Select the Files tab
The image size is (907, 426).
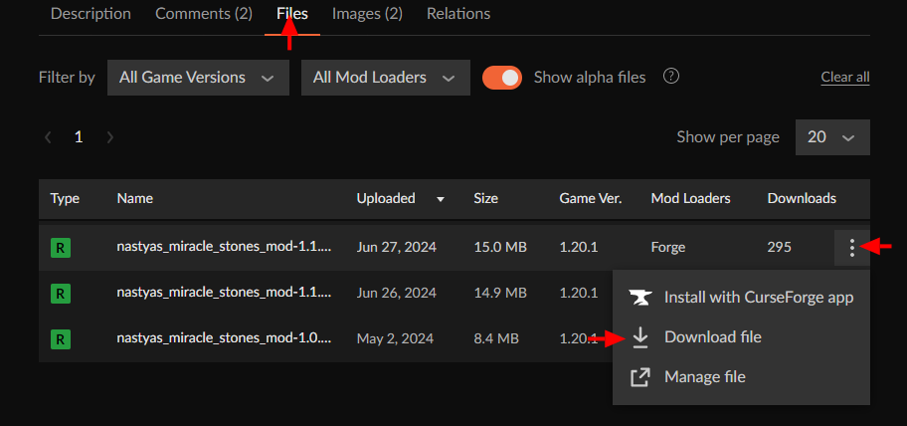tap(292, 14)
